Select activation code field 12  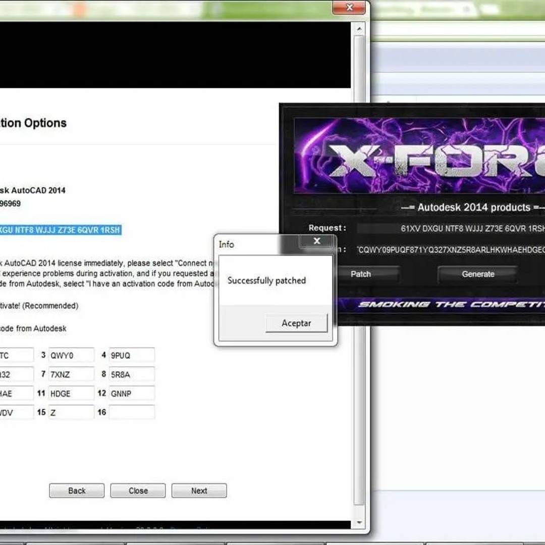point(132,394)
